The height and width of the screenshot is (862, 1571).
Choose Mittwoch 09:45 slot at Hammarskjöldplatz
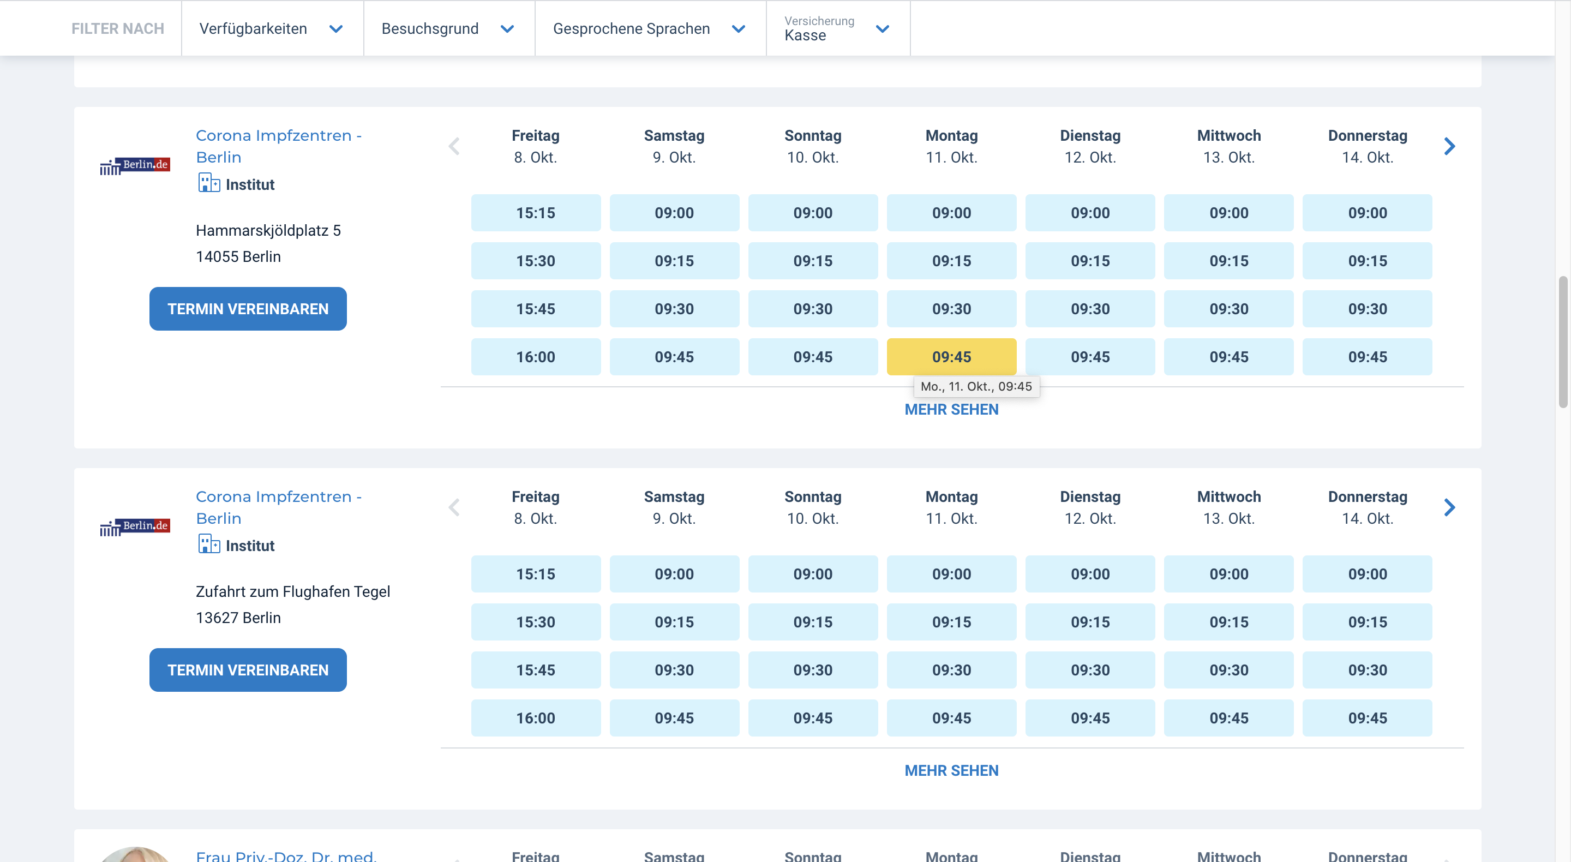pyautogui.click(x=1229, y=357)
